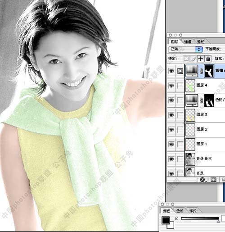Click the blend mode dropdown arrows

199,49
